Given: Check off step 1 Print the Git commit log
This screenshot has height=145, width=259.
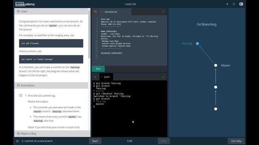Looking at the screenshot, I should [21, 95].
